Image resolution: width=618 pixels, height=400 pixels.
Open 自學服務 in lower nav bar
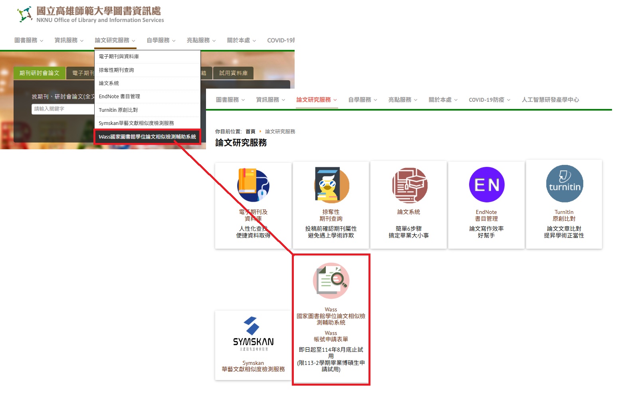coord(362,100)
